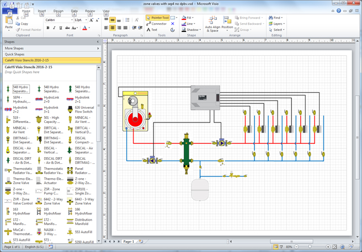The width and height of the screenshot is (362, 252).
Task: Click the Grow Font icon
Action: point(91,20)
